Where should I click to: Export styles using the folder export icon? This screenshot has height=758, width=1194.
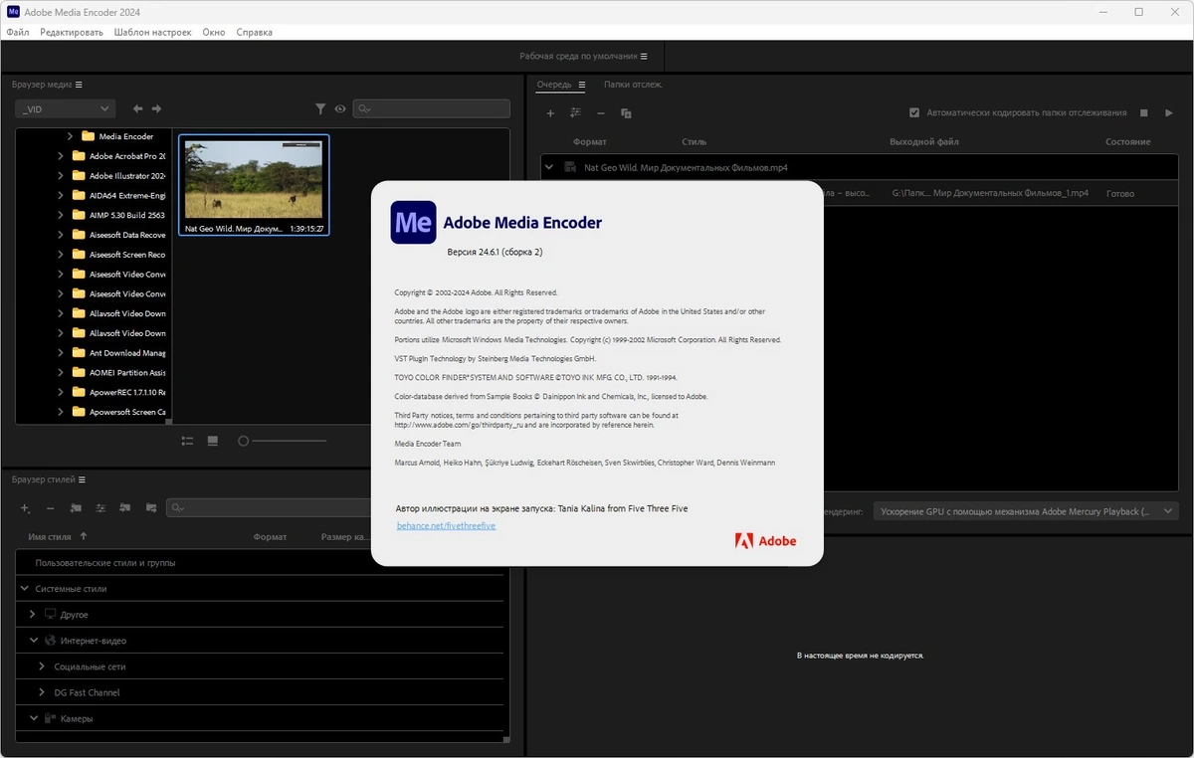point(151,507)
